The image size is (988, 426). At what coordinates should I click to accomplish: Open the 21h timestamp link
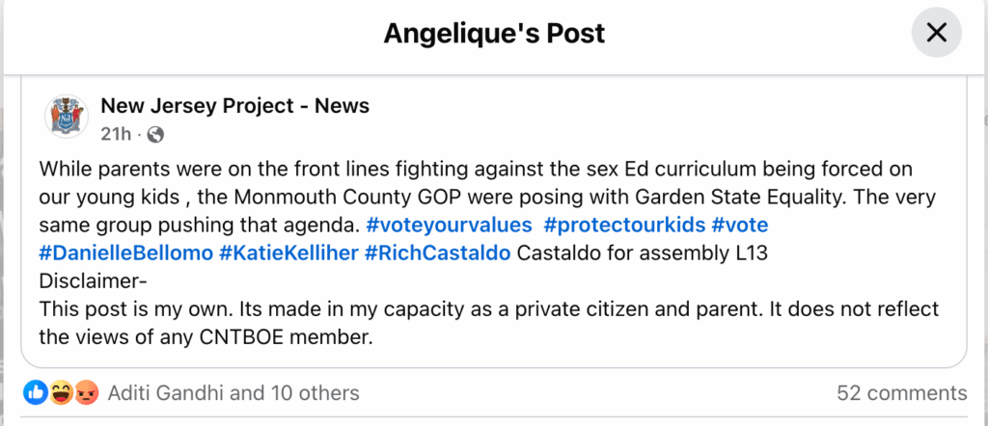pyautogui.click(x=116, y=134)
